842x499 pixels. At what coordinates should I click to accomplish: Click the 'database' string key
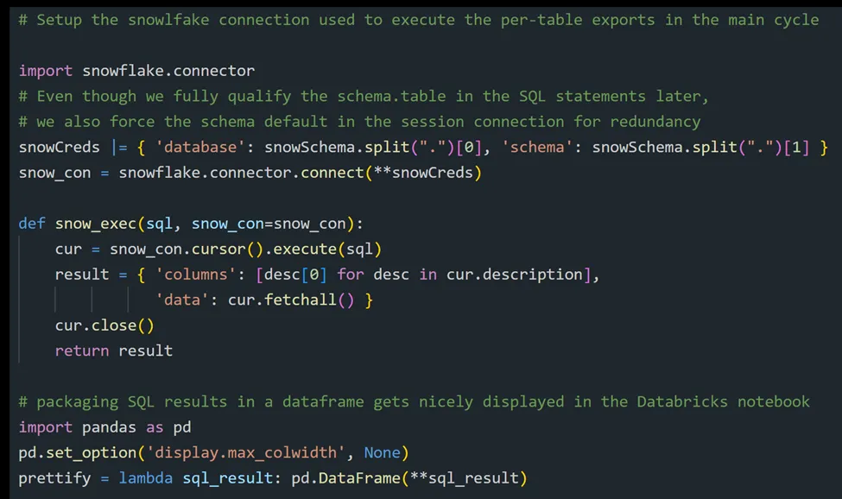click(196, 148)
